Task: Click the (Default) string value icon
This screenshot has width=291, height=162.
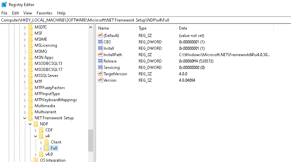Action: pos(100,35)
